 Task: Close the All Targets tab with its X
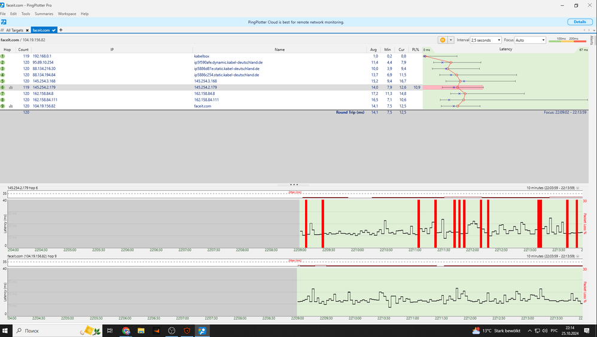(27, 30)
